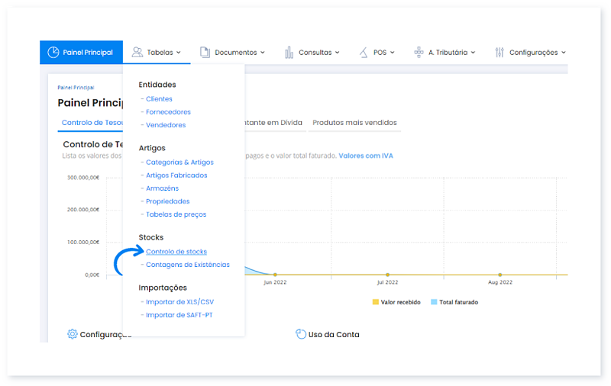Click the Entidades section heading
The width and height of the screenshot is (611, 386).
click(157, 85)
